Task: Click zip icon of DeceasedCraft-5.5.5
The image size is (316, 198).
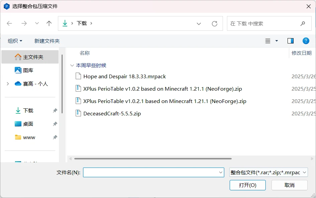Action: (x=78, y=113)
